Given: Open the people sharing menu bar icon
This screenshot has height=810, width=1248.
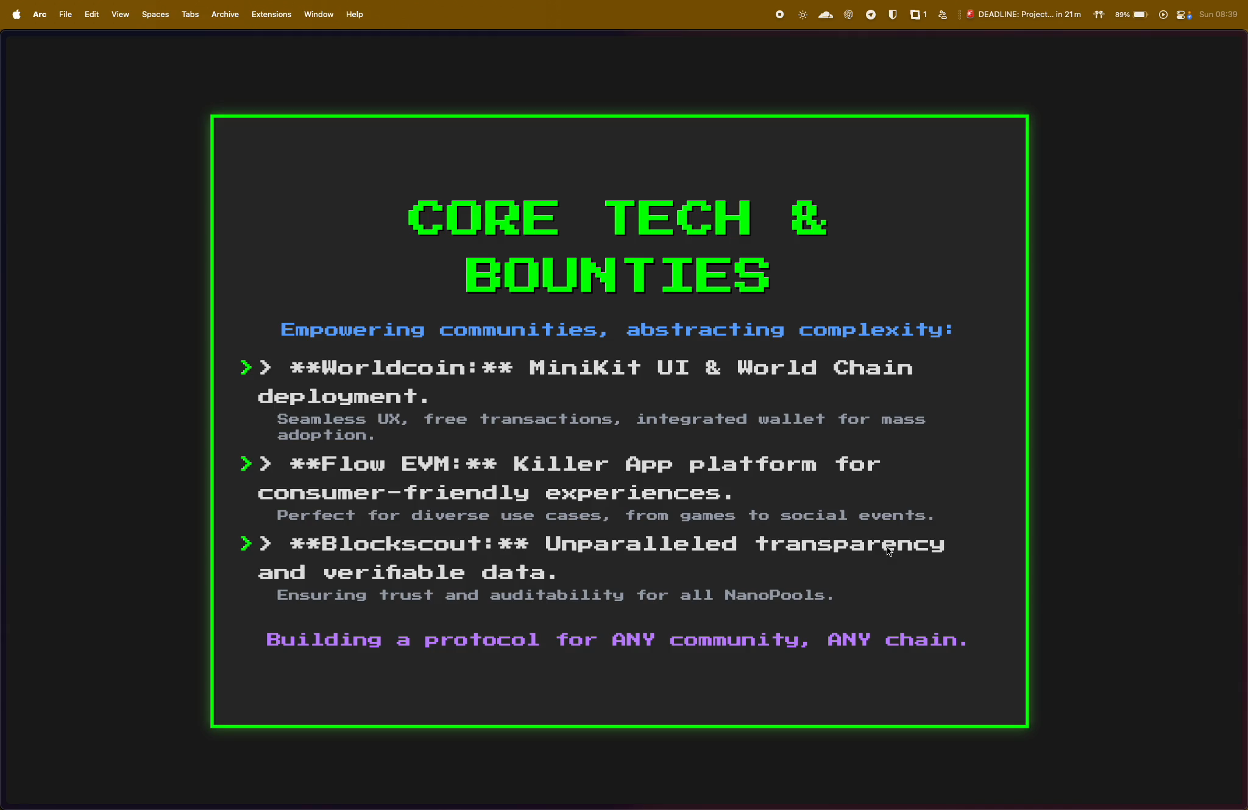Looking at the screenshot, I should pos(943,14).
